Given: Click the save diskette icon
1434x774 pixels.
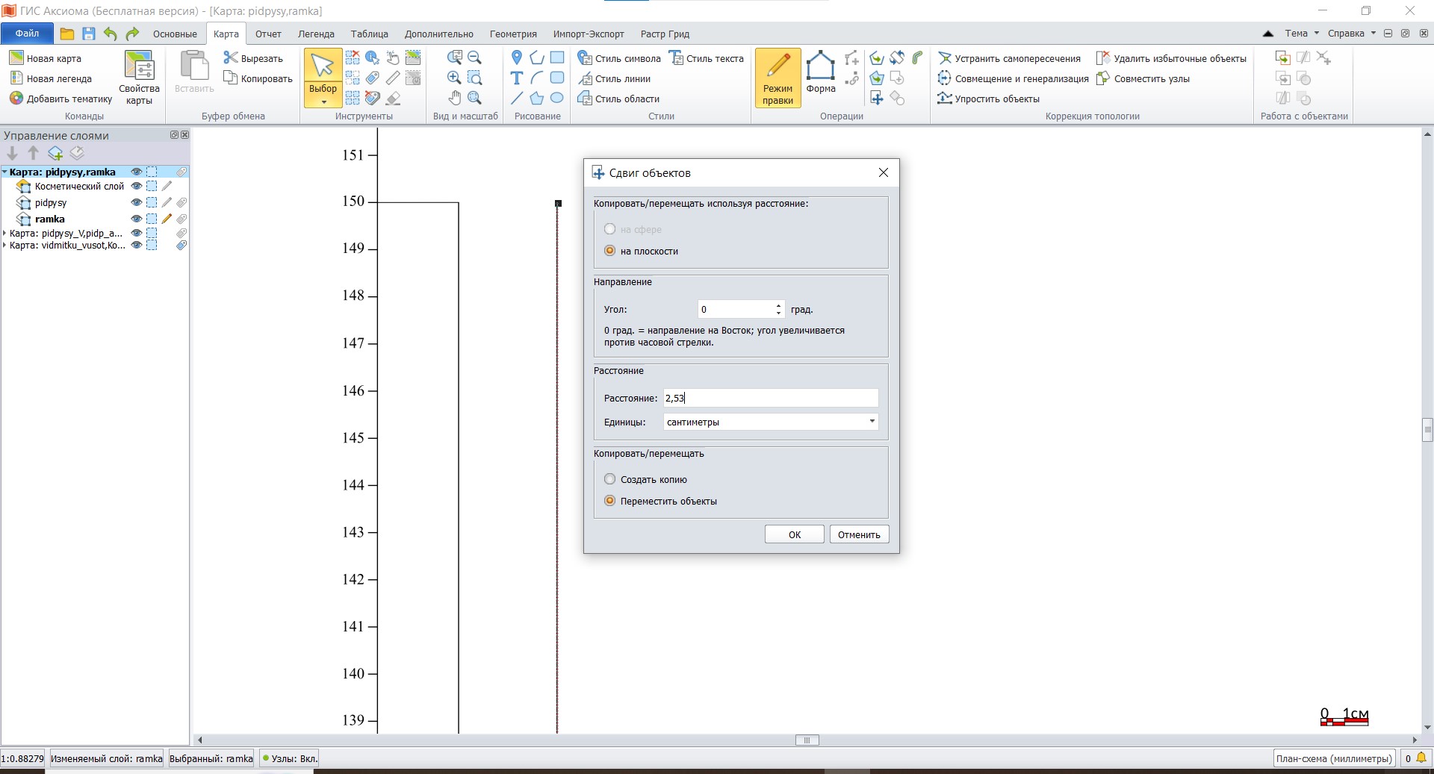Looking at the screenshot, I should pyautogui.click(x=89, y=34).
